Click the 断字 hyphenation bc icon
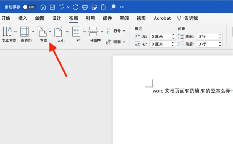The height and width of the screenshot is (144, 233). pyautogui.click(x=109, y=42)
